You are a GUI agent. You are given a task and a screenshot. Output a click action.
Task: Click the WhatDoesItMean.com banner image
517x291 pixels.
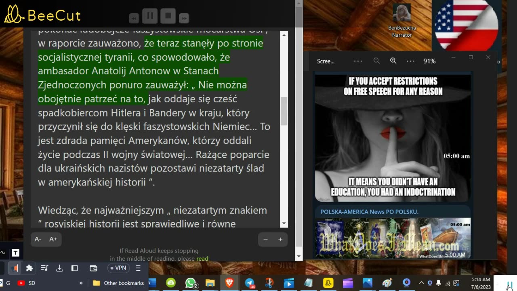(393, 238)
